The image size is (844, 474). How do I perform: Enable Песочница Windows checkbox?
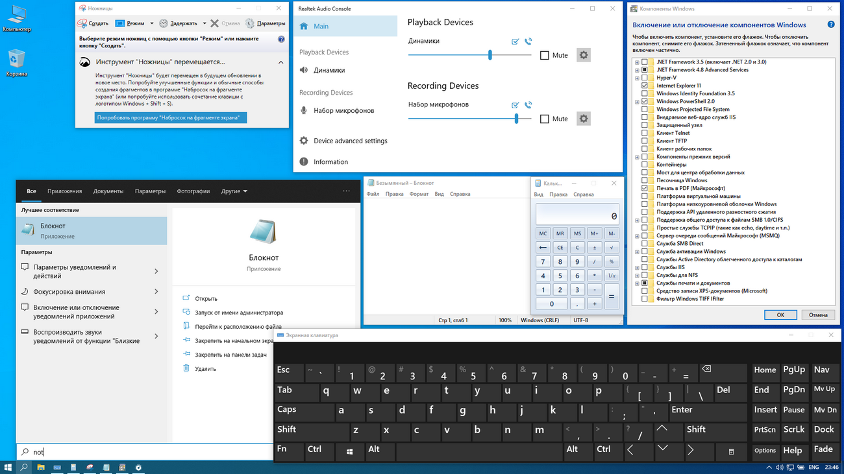[x=645, y=180]
